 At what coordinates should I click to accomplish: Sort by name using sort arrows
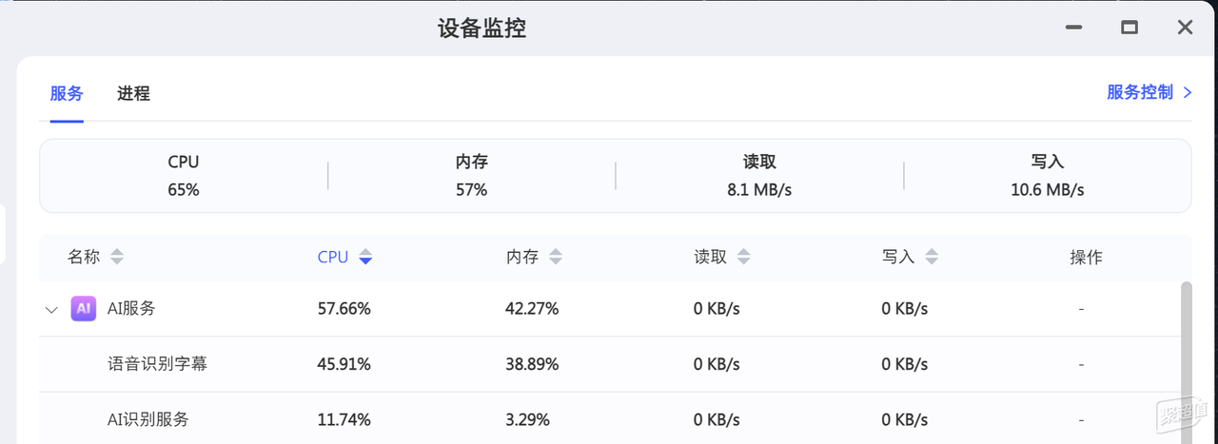[117, 257]
